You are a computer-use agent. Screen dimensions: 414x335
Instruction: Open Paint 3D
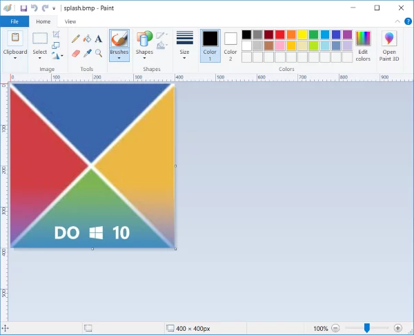click(x=388, y=45)
